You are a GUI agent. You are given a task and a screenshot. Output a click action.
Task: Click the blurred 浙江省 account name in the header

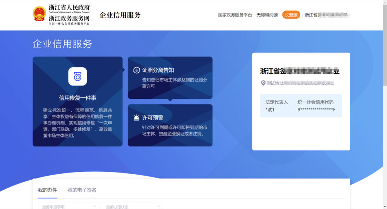(327, 15)
